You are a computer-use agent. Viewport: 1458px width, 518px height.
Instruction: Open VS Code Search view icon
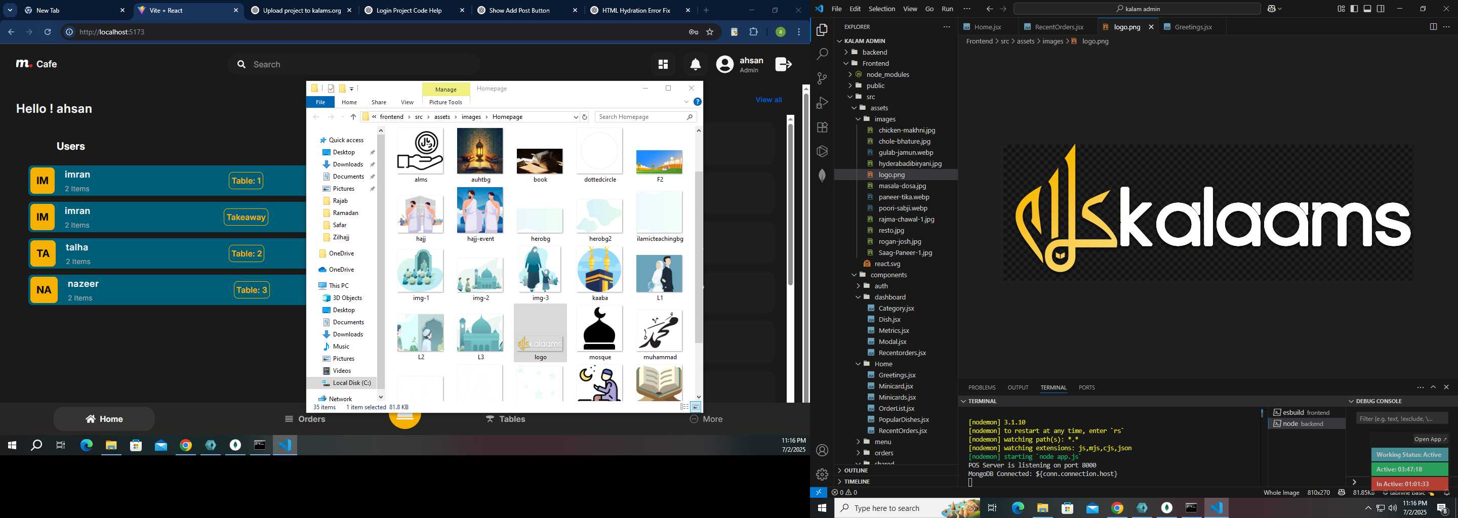(x=822, y=54)
